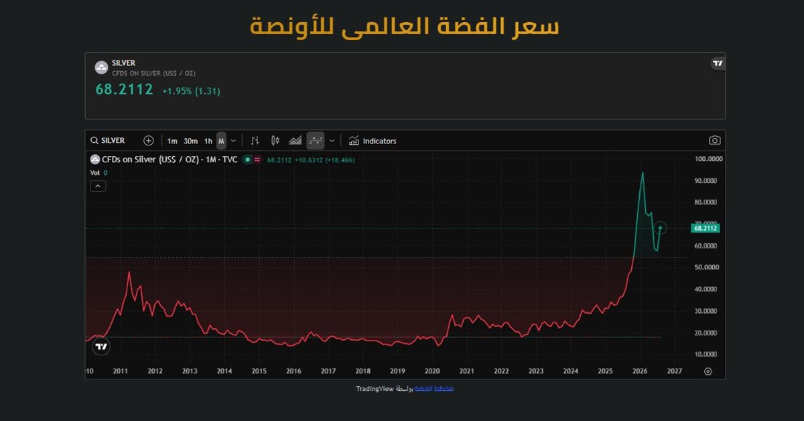The image size is (804, 421).
Task: Click the 2026 label on the time axis
Action: click(640, 371)
